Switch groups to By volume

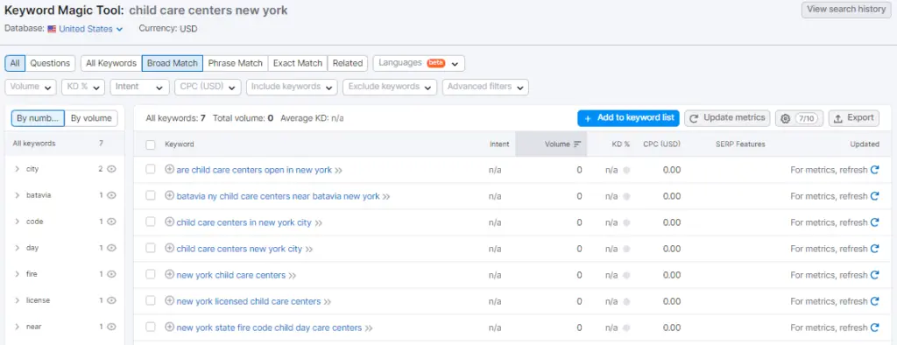91,118
